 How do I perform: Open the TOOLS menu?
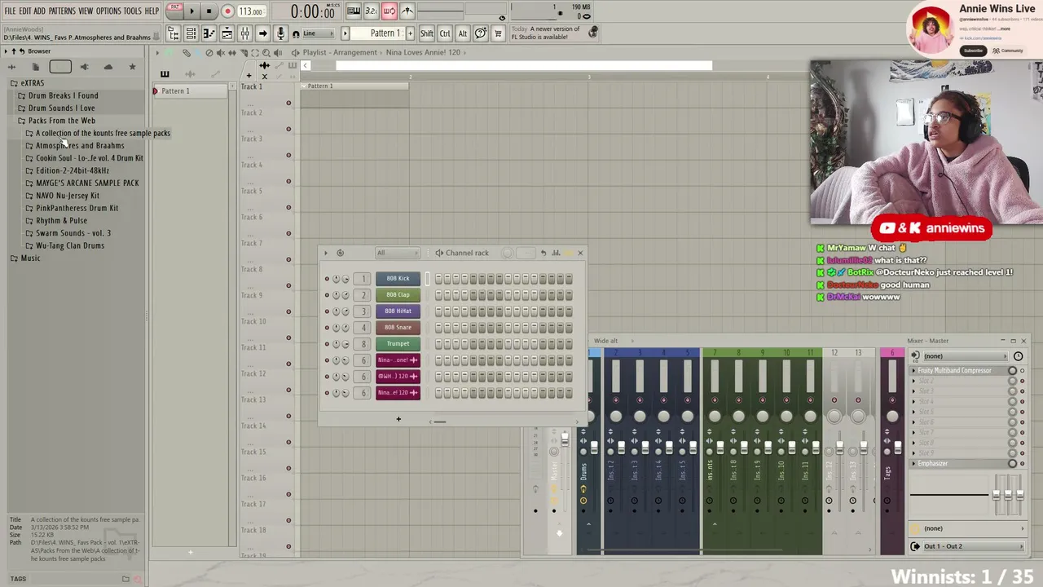(x=133, y=11)
